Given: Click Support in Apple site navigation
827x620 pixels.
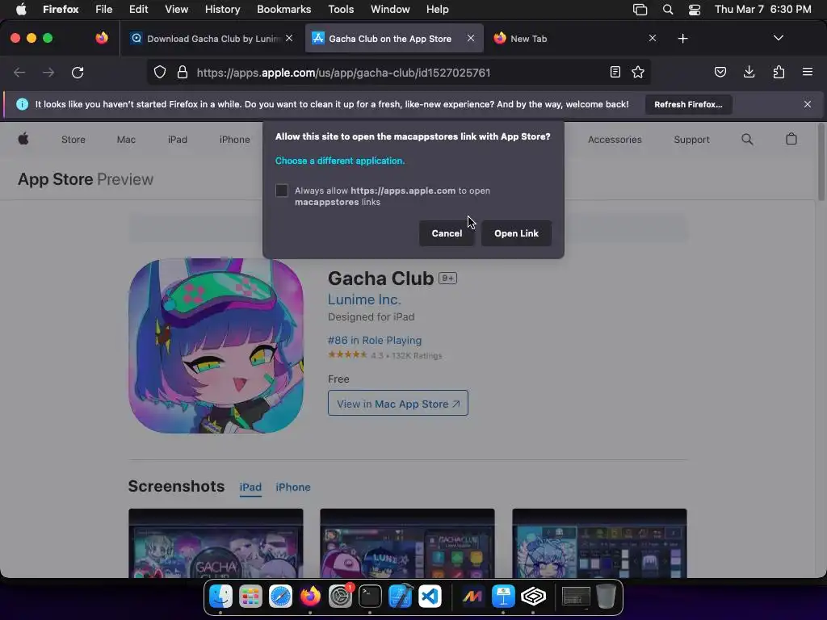Looking at the screenshot, I should coord(691,140).
